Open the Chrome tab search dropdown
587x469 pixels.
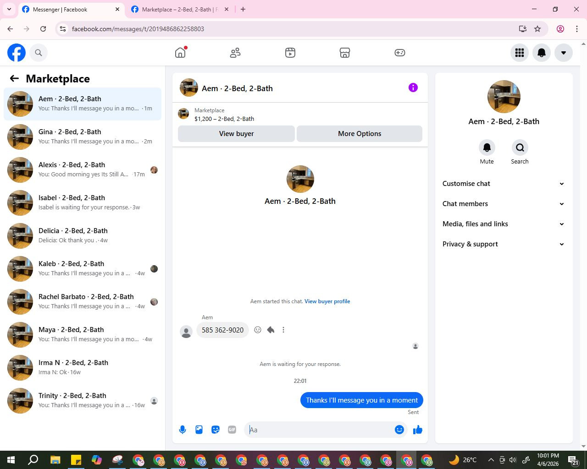(9, 9)
